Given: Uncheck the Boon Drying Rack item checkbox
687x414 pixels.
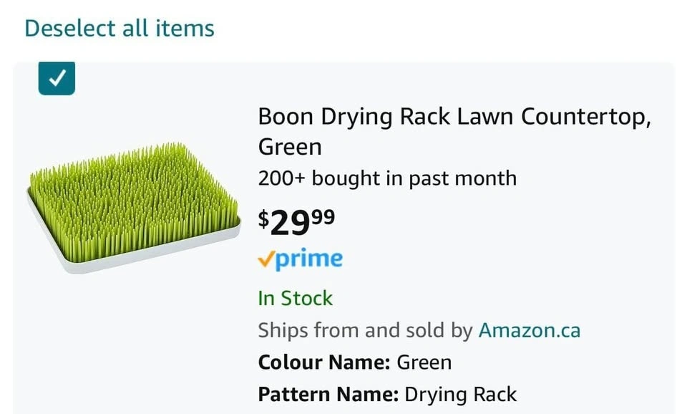Looking at the screenshot, I should click(x=57, y=78).
